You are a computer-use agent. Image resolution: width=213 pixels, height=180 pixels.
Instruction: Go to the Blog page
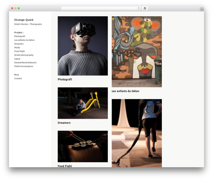pyautogui.click(x=17, y=74)
